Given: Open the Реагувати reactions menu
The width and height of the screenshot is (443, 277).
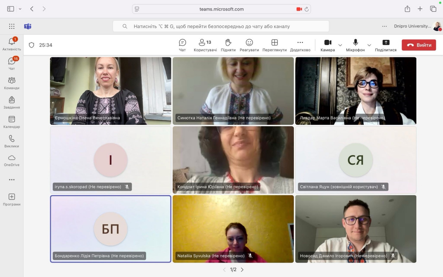Looking at the screenshot, I should (x=249, y=45).
